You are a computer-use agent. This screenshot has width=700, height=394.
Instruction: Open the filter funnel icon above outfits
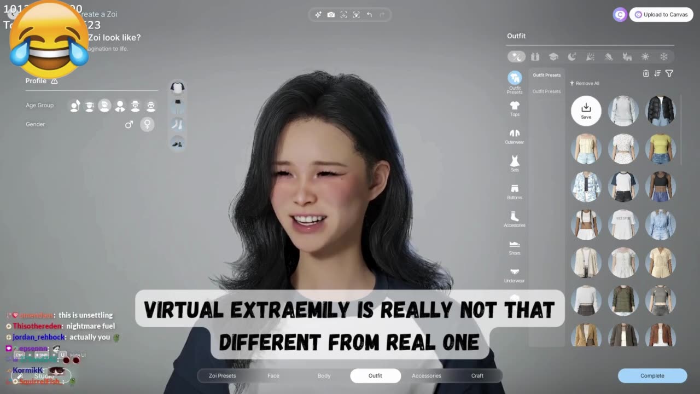click(669, 73)
